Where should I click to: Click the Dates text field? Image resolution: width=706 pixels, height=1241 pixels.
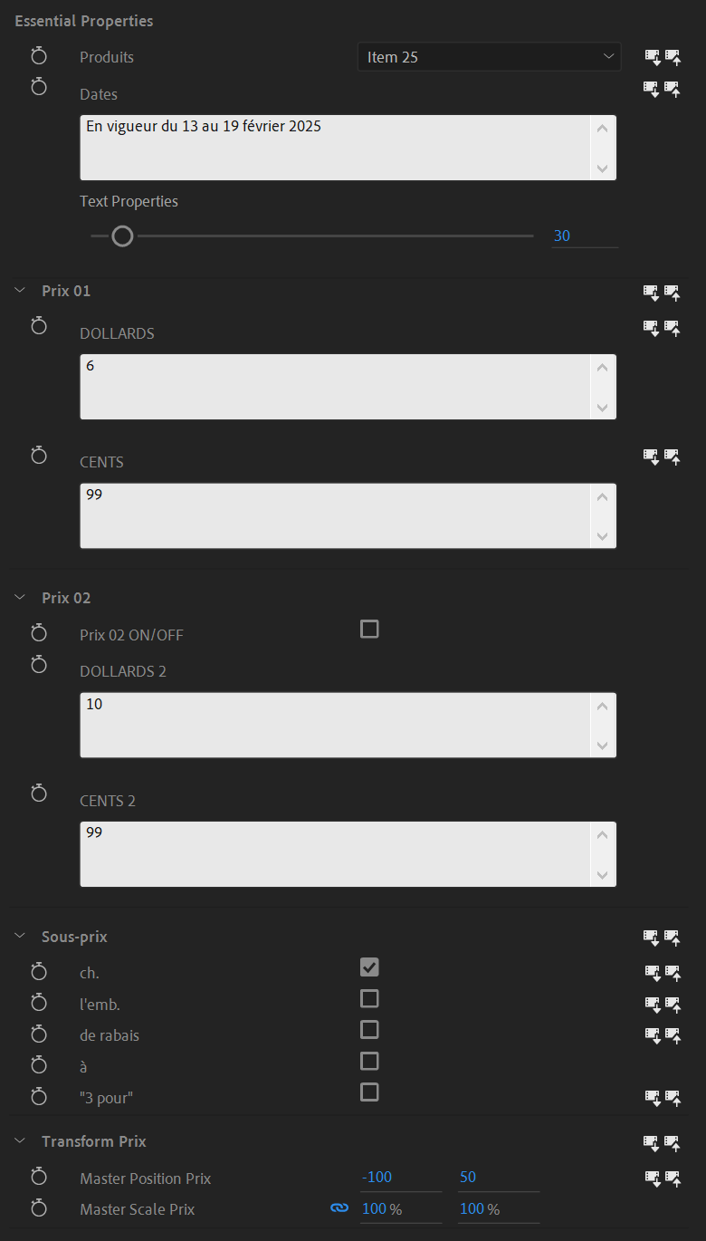tap(335, 147)
